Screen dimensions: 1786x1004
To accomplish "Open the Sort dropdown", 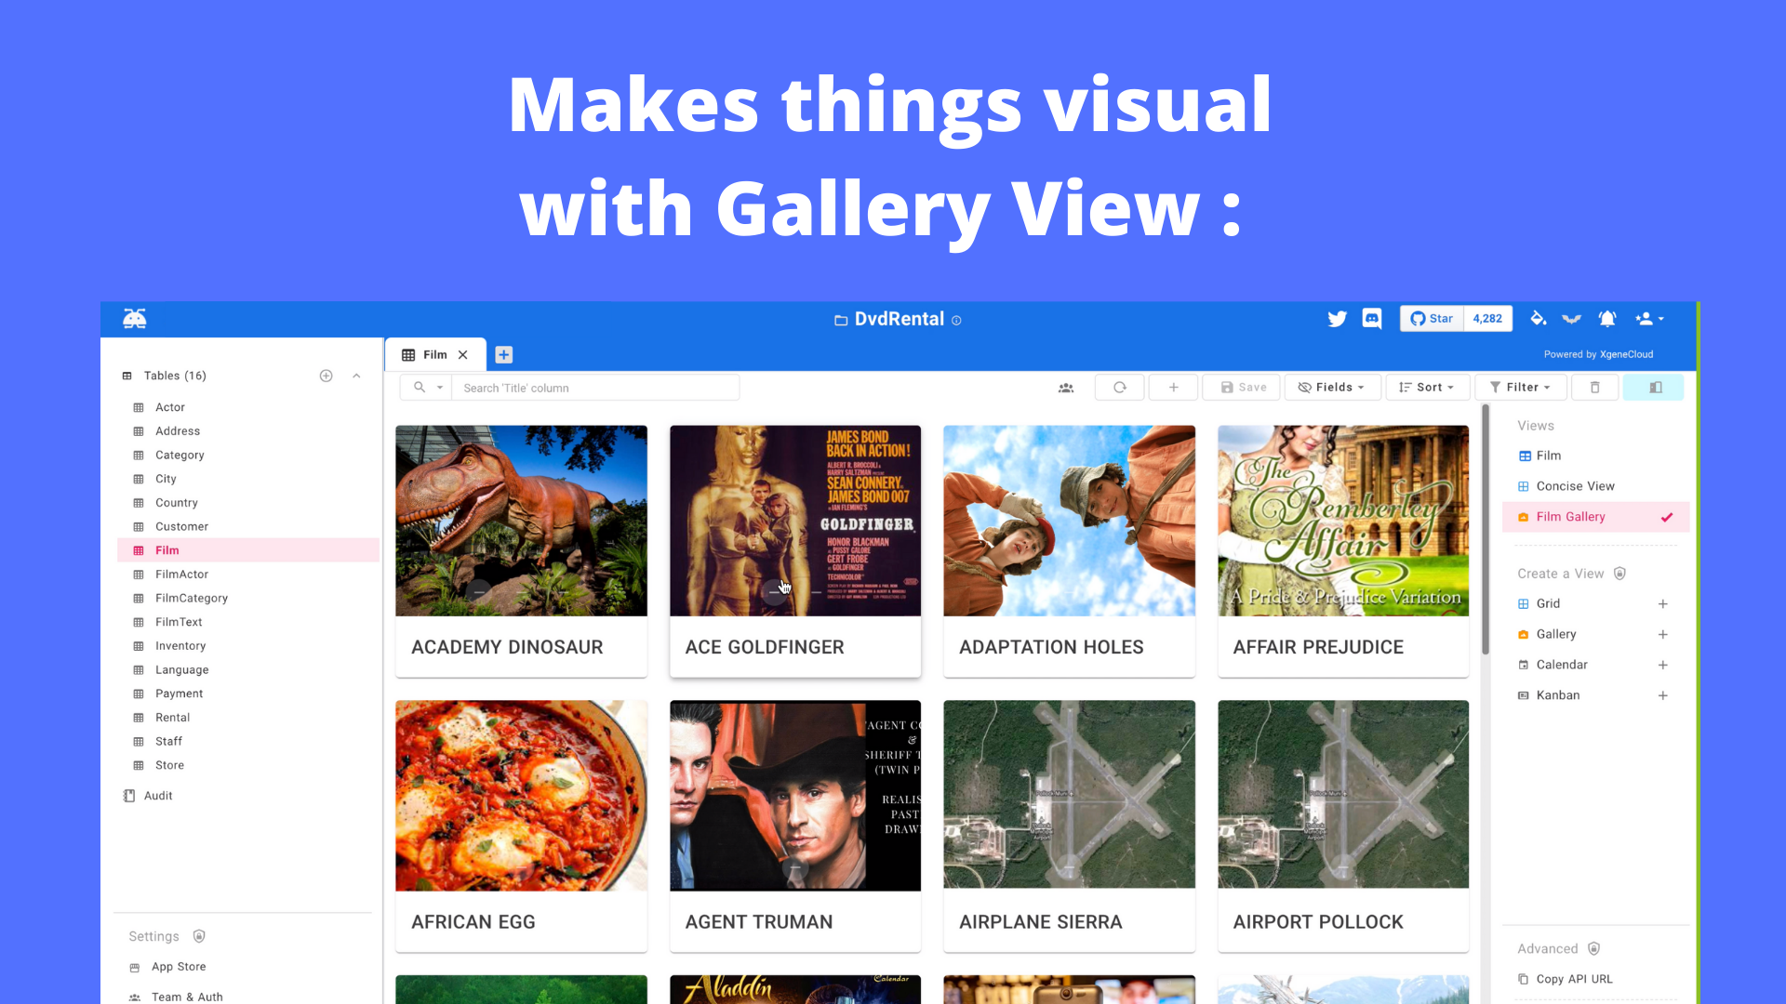I will (x=1427, y=387).
